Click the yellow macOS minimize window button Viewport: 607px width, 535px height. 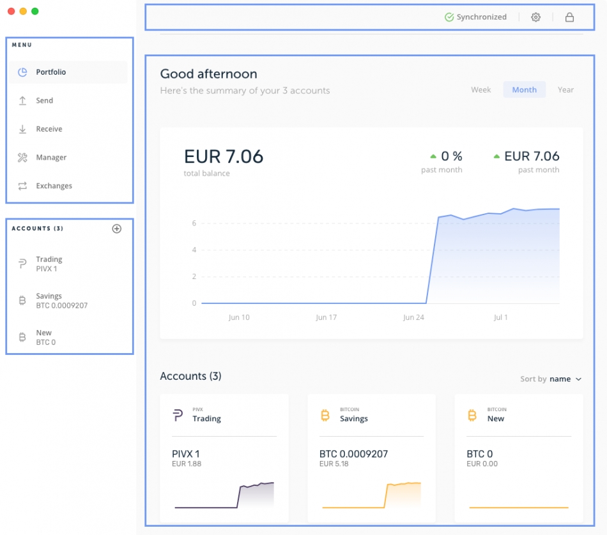coord(23,11)
